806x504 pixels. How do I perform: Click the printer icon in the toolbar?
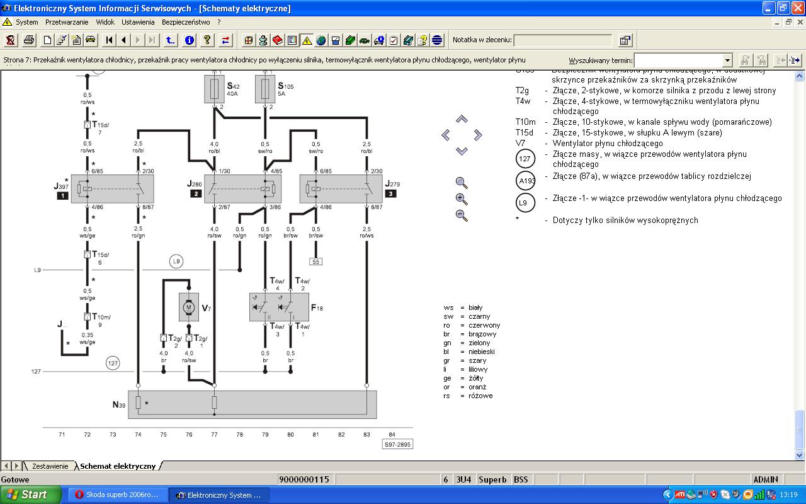(29, 40)
